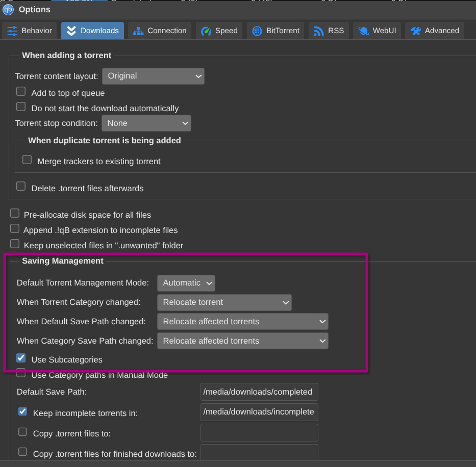Open the Torrent content layout dropdown
Image resolution: width=476 pixels, height=467 pixels.
coord(153,76)
